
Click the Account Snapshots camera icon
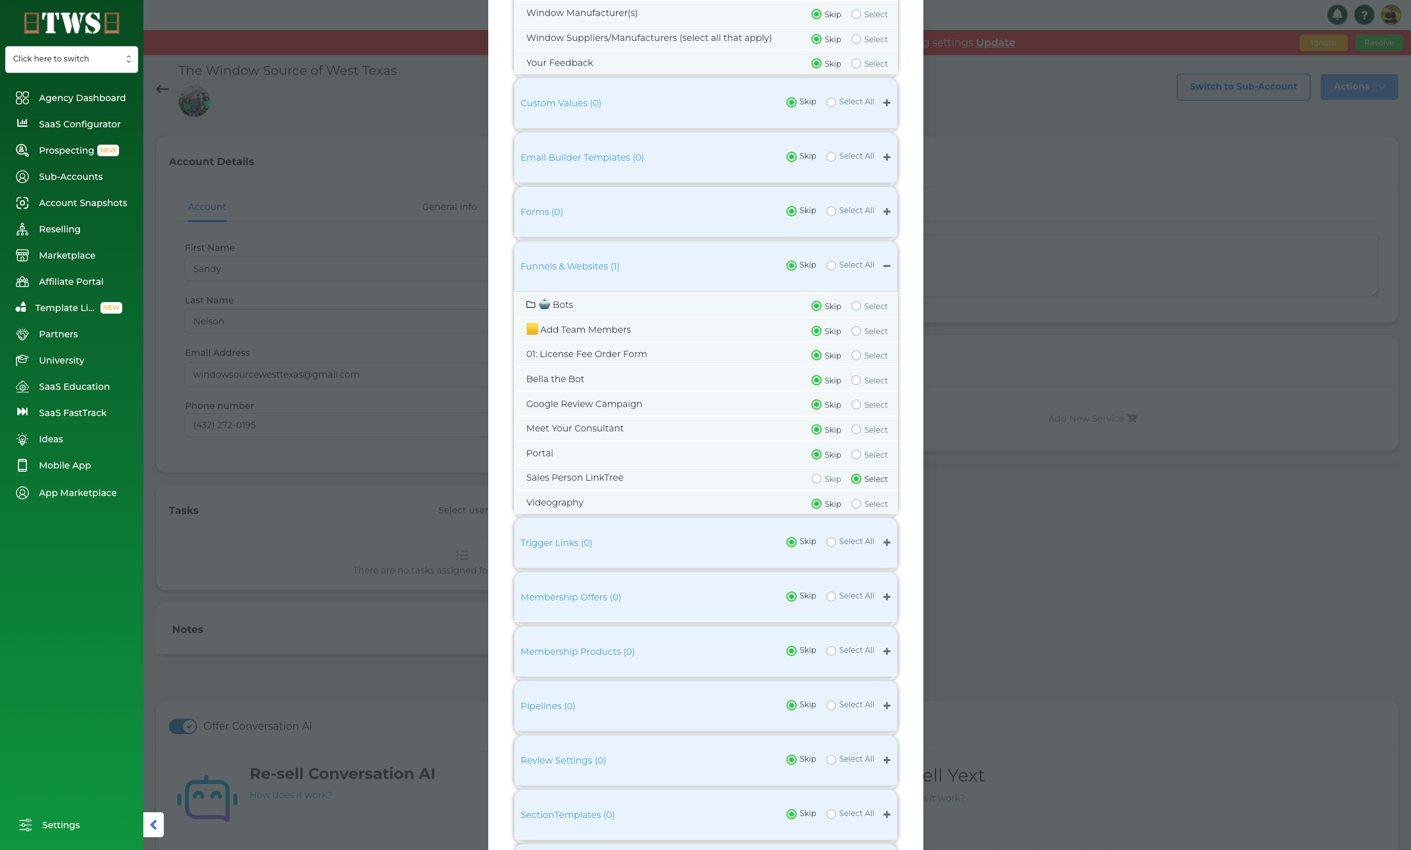point(22,203)
